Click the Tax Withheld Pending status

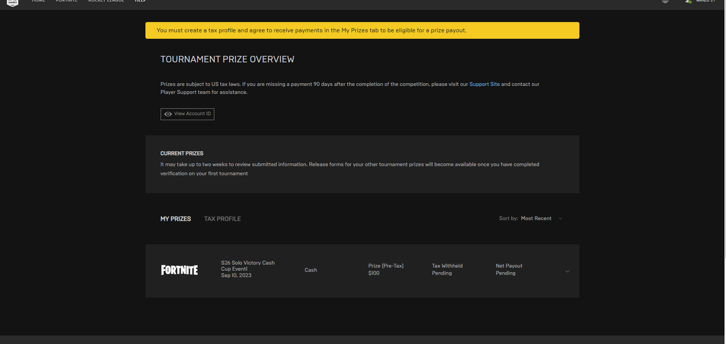point(447,270)
